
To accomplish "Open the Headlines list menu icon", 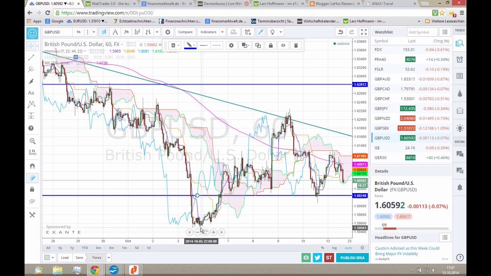I will (445, 238).
